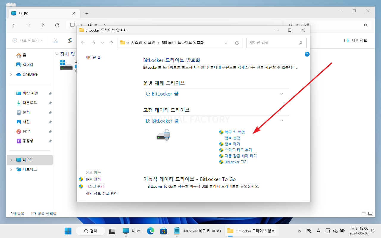Launch Microsoft Edge from taskbar

click(x=151, y=231)
